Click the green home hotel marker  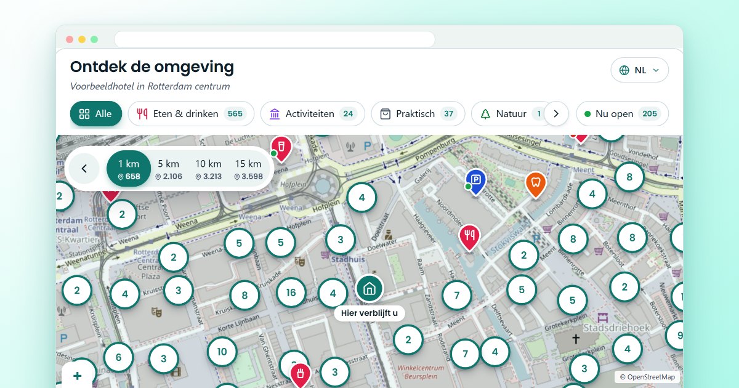[369, 288]
